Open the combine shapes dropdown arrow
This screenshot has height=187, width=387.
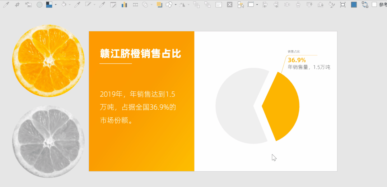pyautogui.click(x=176, y=5)
